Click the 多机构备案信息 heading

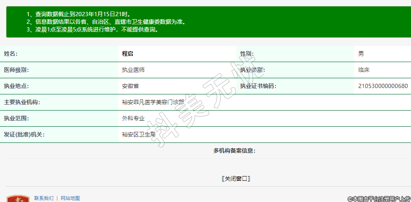pyautogui.click(x=234, y=151)
